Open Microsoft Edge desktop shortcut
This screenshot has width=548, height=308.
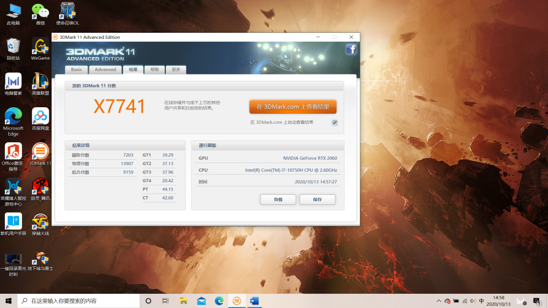pyautogui.click(x=13, y=122)
